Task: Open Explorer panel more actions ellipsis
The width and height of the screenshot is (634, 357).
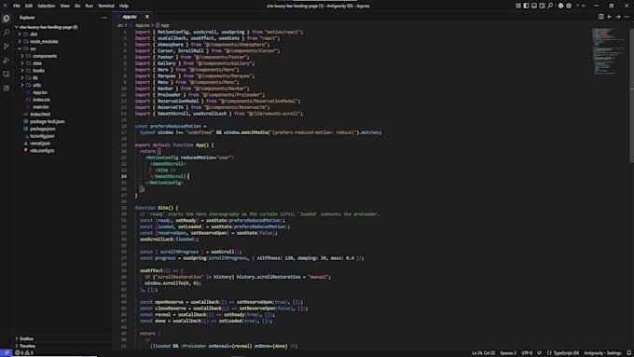Action: pyautogui.click(x=104, y=18)
